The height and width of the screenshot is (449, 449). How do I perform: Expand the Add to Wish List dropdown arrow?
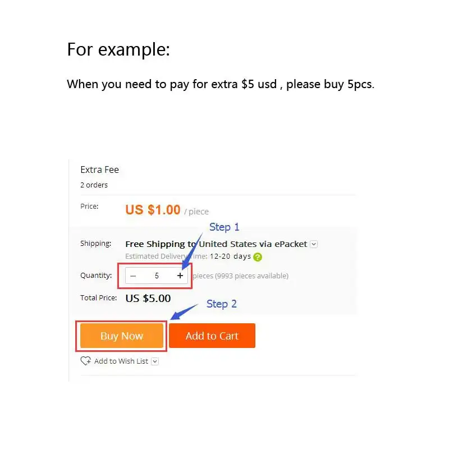(x=155, y=361)
